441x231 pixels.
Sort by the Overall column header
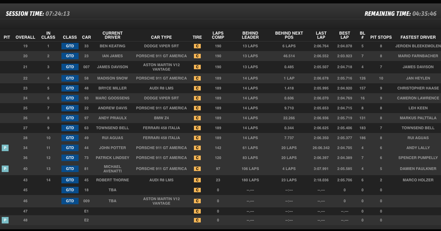coord(25,37)
